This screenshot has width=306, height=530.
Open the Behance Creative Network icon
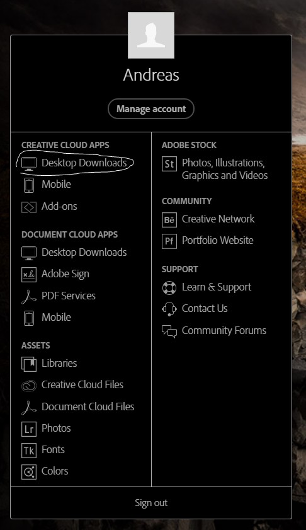click(x=169, y=220)
